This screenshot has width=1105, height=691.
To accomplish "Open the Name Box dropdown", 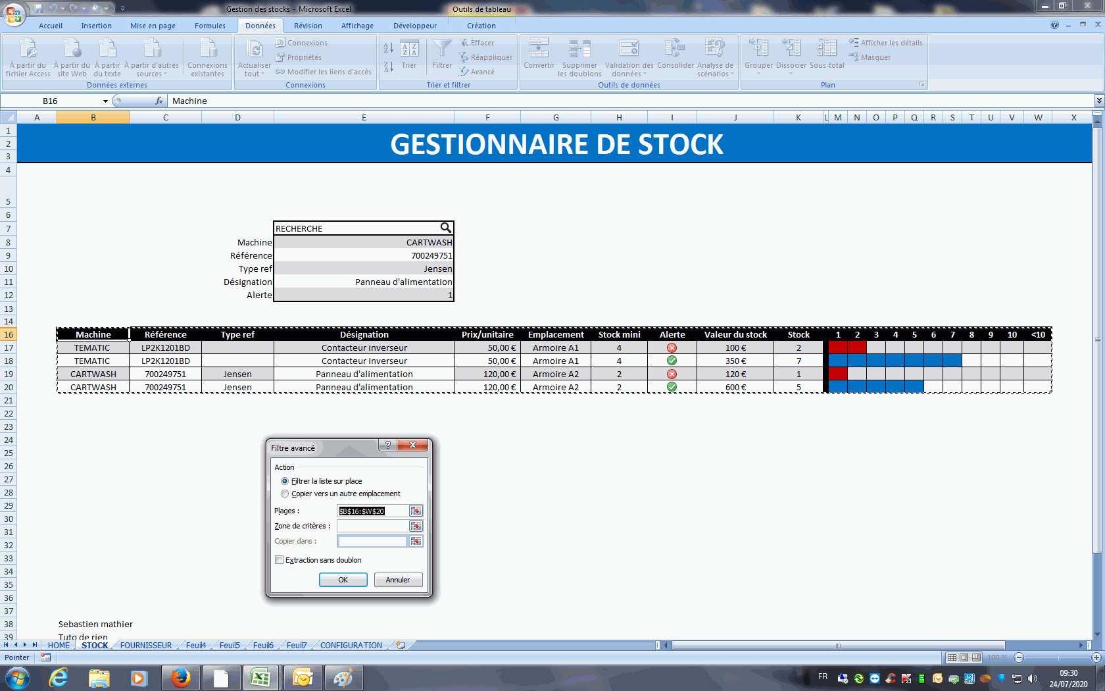I will pyautogui.click(x=105, y=101).
